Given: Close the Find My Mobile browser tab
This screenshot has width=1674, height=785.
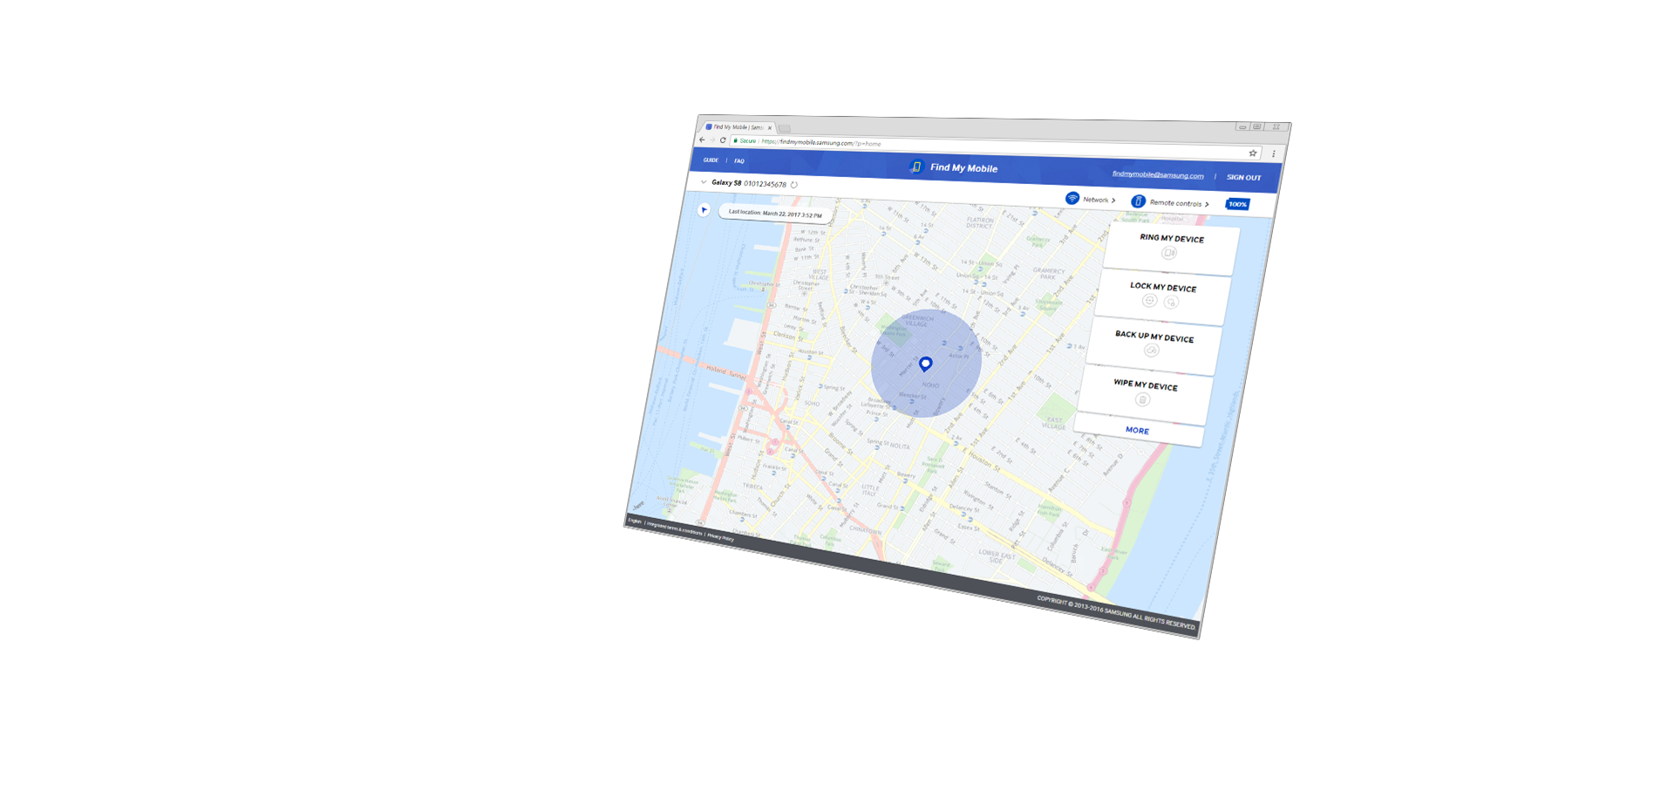Looking at the screenshot, I should (x=770, y=128).
